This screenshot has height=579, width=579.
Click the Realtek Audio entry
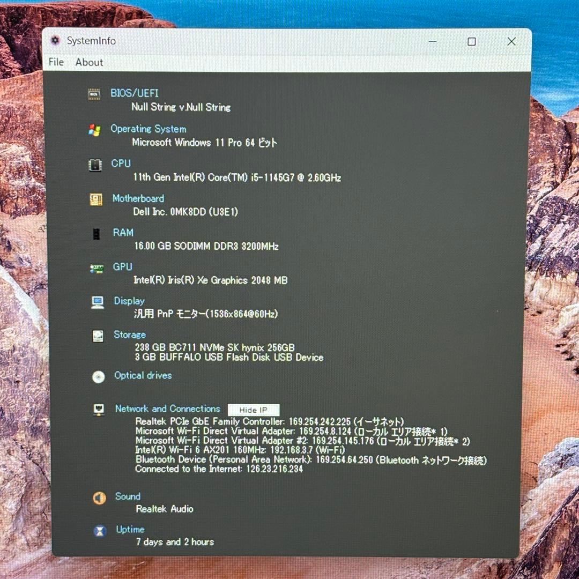tap(165, 509)
